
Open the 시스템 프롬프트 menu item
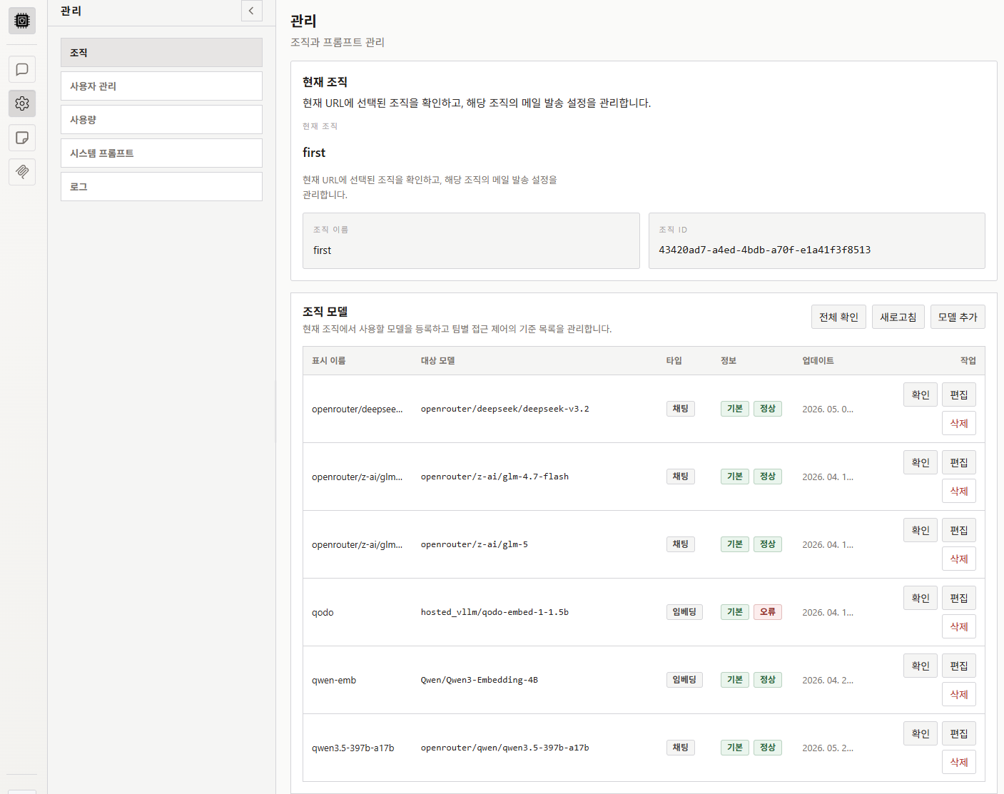[x=161, y=153]
